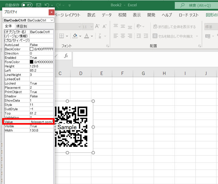Image resolution: width=218 pixels, height=184 pixels.
Task: Open the ページ レイアウト ribbon tab
Action: (x=68, y=15)
